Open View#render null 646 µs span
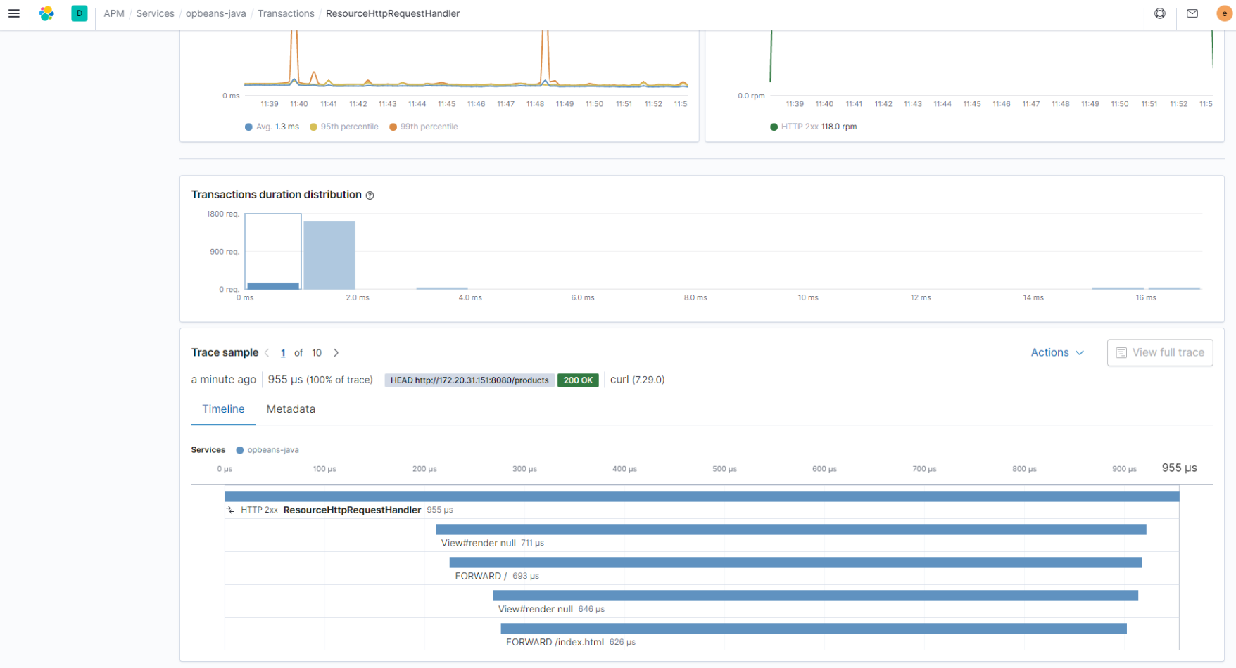 (x=815, y=596)
